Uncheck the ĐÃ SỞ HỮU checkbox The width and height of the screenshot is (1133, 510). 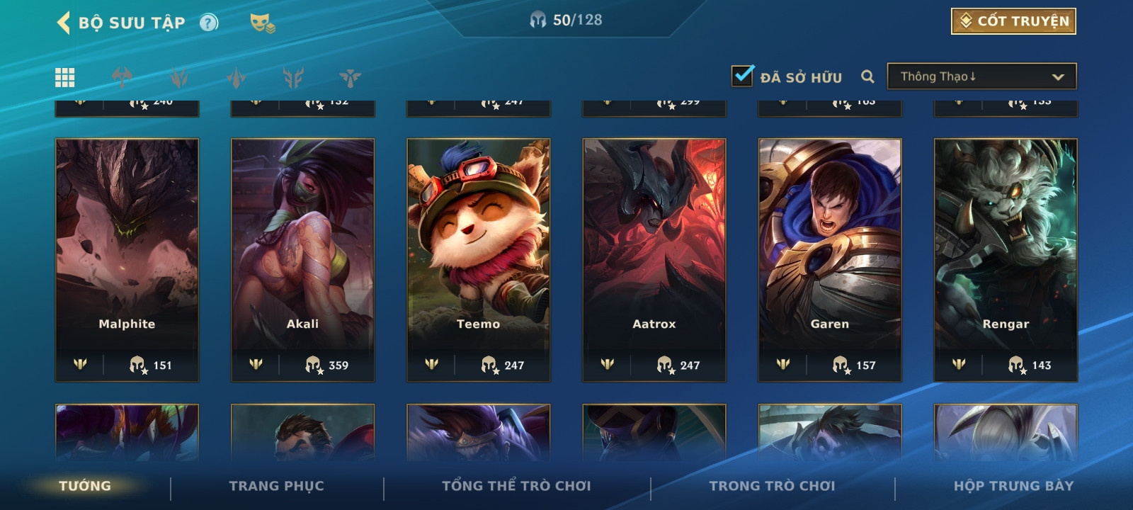point(742,75)
